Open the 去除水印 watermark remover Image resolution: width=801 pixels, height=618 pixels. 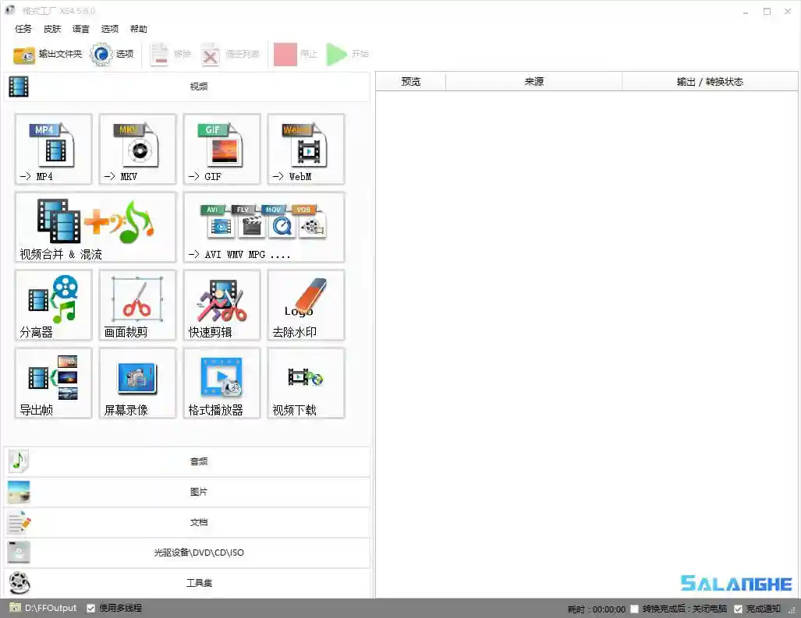(305, 305)
